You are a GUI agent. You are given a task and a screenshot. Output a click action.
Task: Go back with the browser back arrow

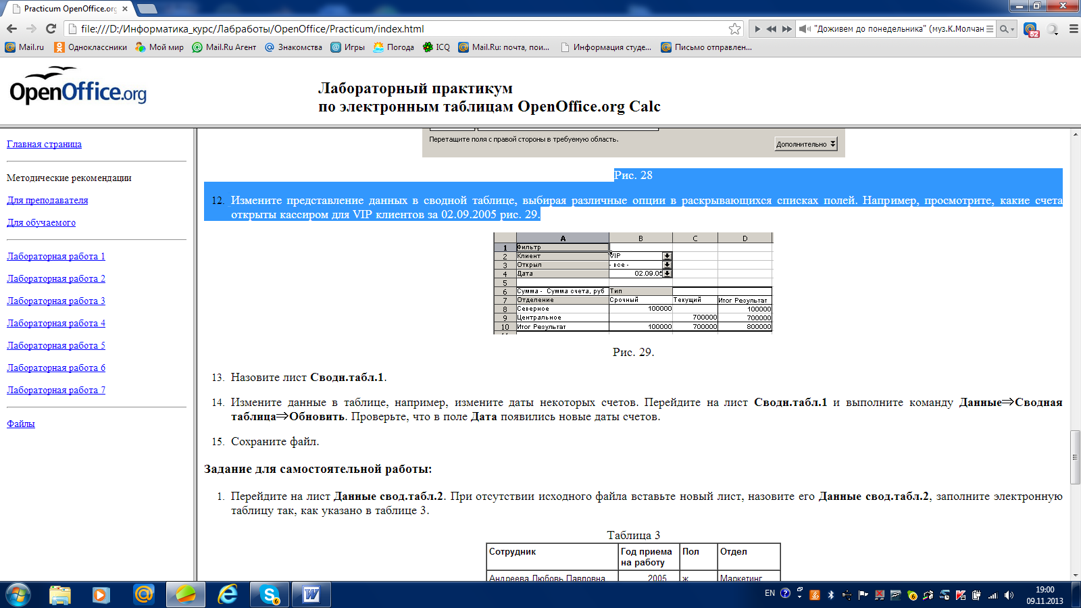11,28
